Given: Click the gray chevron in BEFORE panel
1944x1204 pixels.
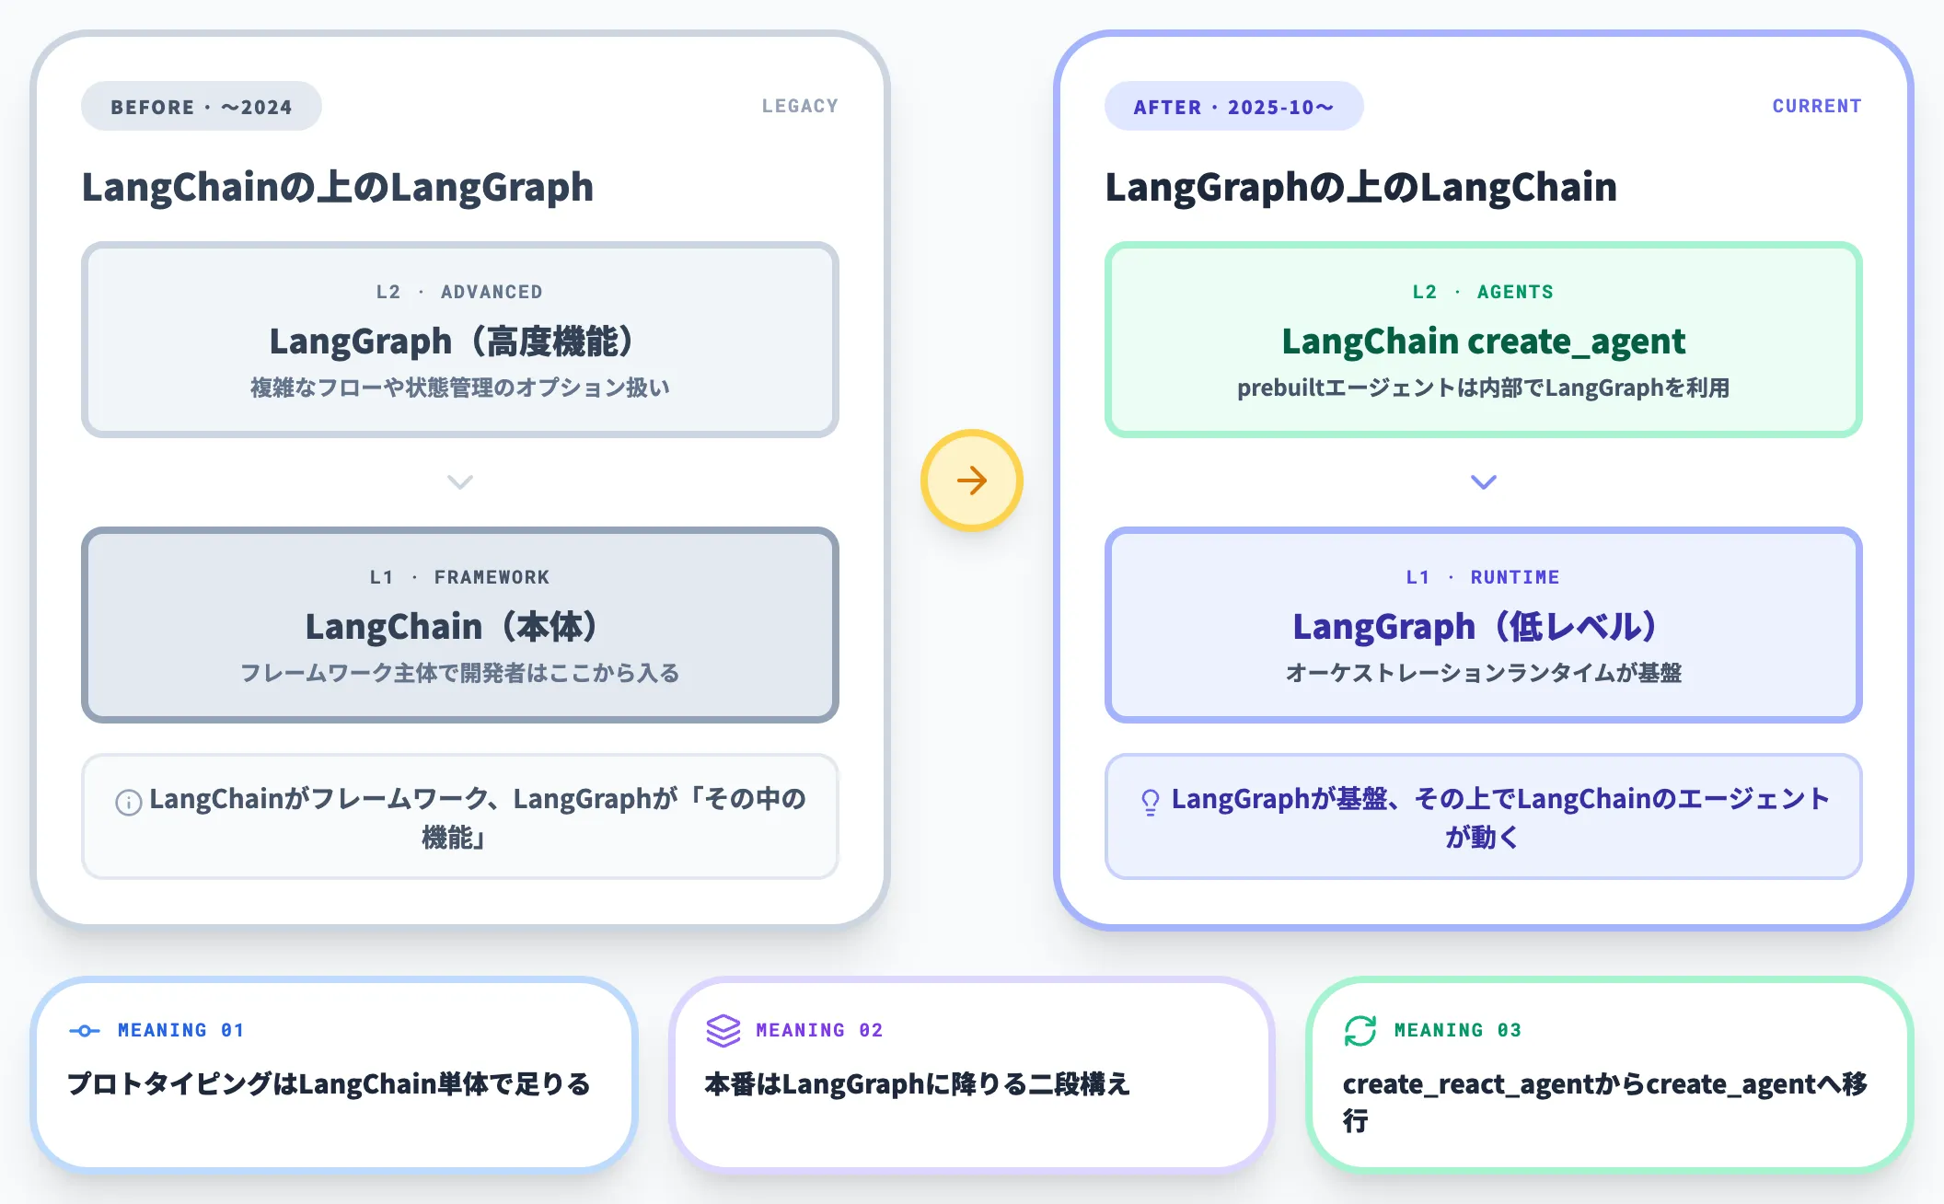Looking at the screenshot, I should [460, 482].
